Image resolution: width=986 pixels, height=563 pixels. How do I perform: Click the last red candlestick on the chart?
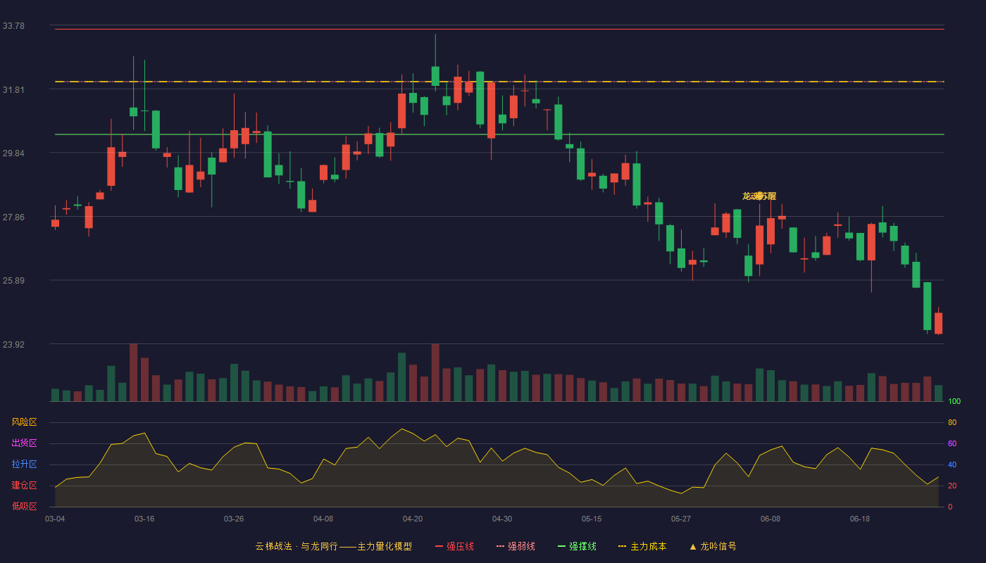(x=938, y=323)
